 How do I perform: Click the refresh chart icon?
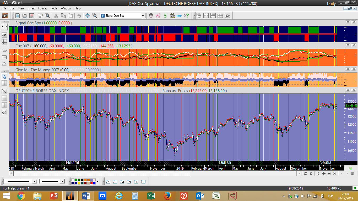point(306,174)
